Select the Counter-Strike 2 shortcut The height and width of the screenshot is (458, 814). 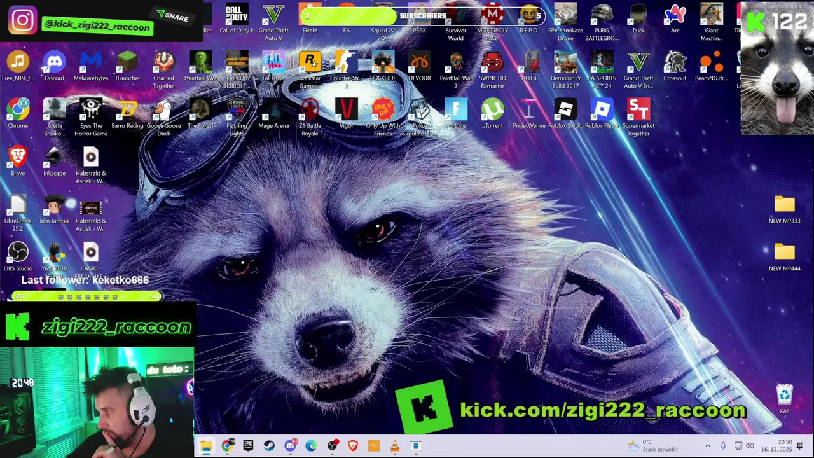tap(346, 70)
